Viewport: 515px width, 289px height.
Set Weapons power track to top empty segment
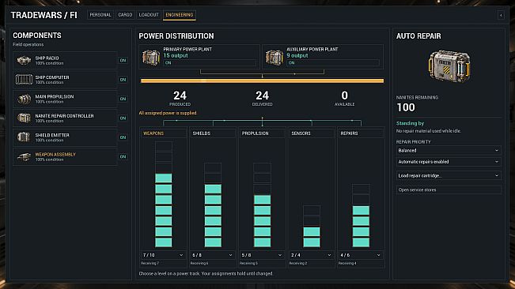click(163, 146)
